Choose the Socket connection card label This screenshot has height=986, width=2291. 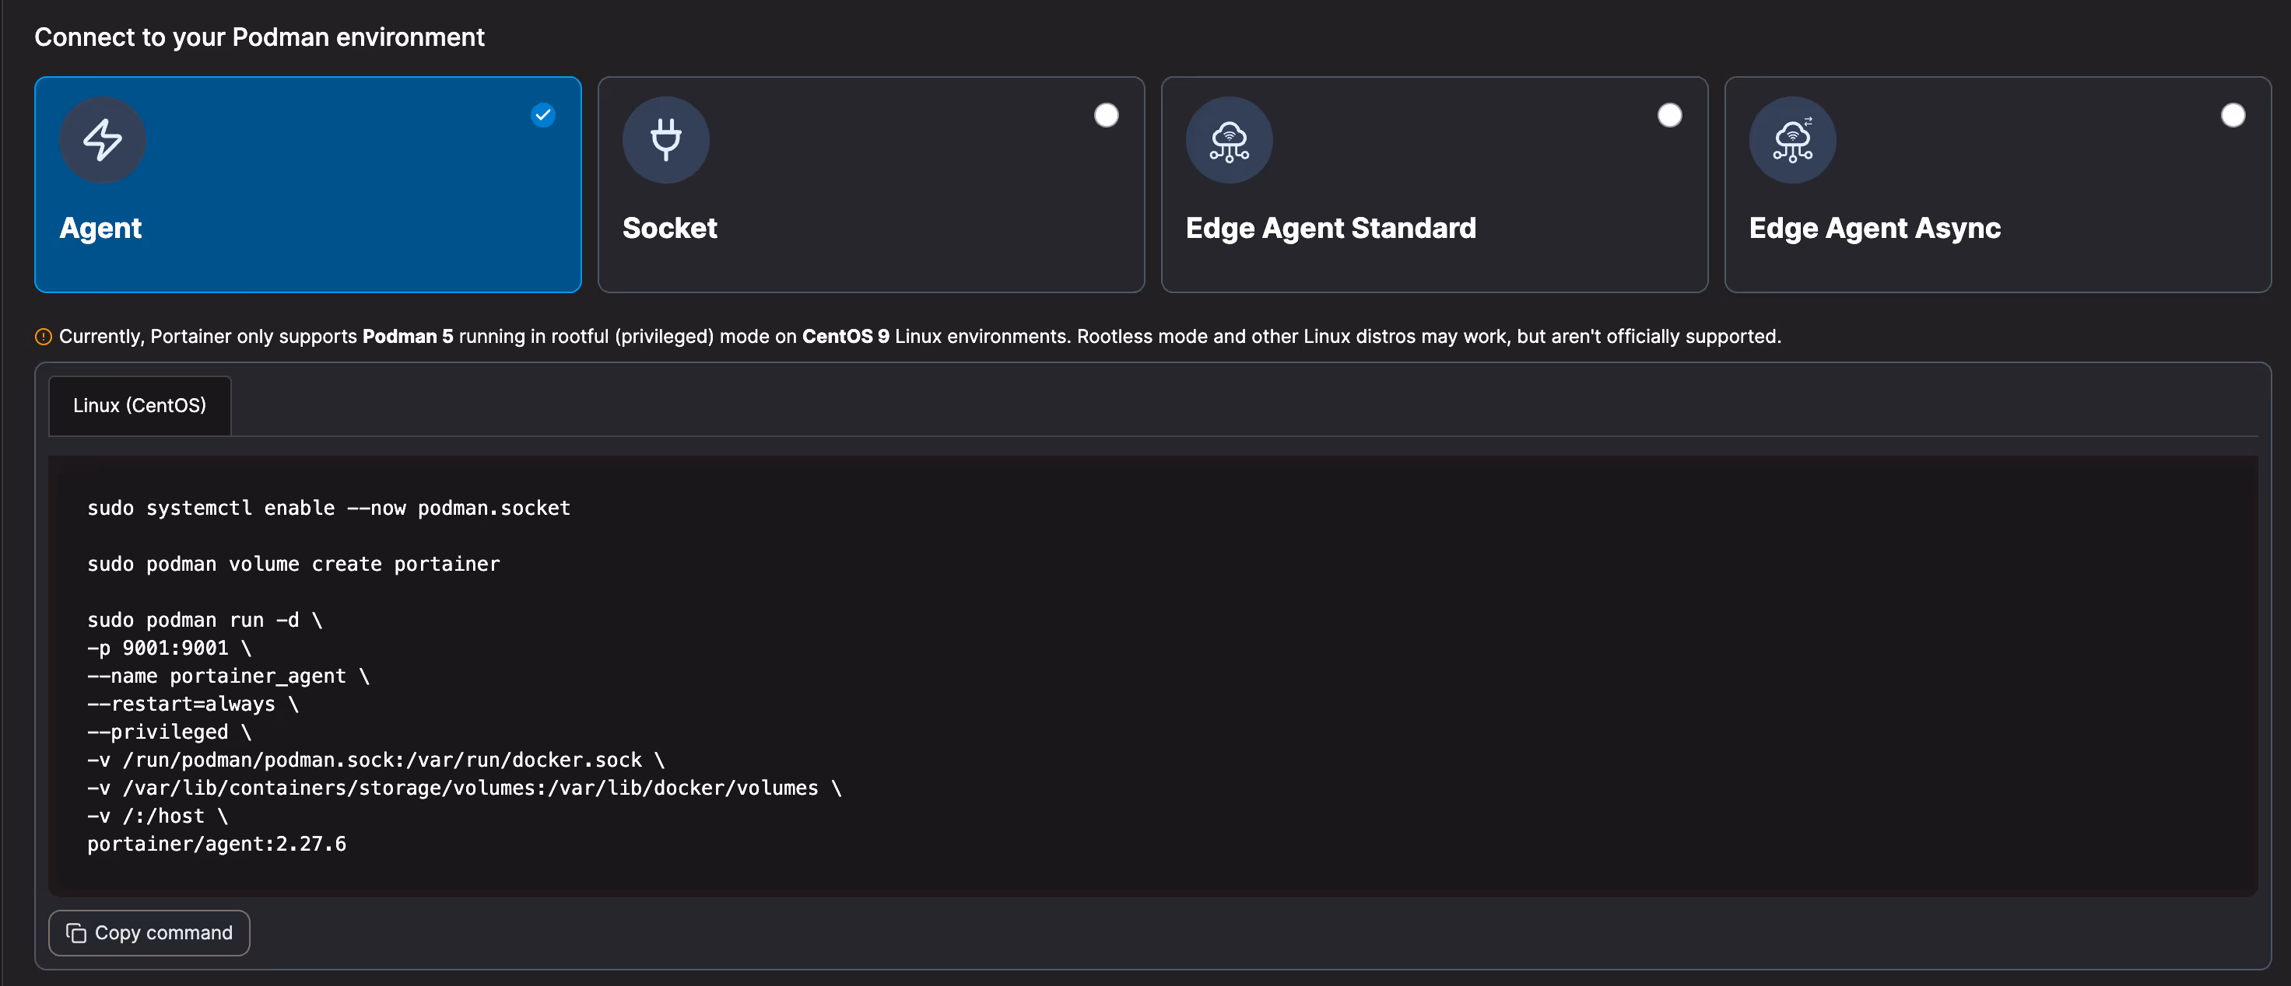(x=670, y=229)
